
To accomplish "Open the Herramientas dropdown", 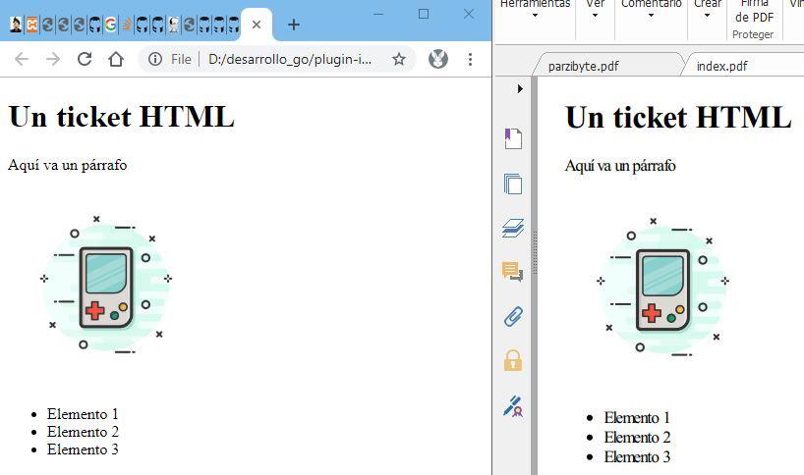I will coord(535,10).
